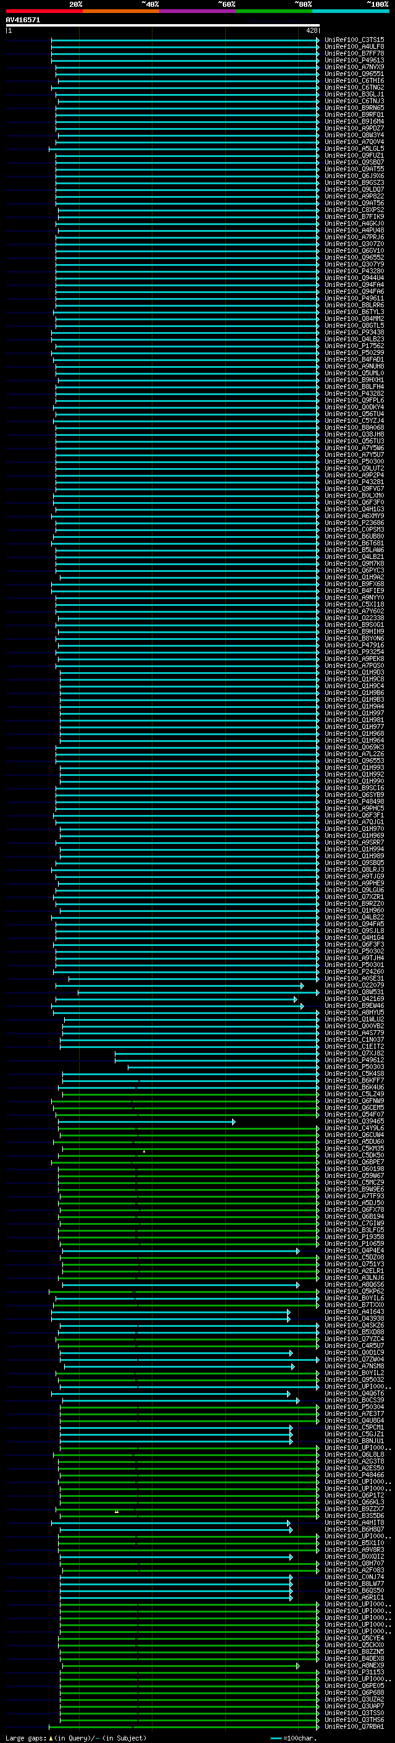
Task: Click the UniRef100_O22079 entry
Action: [x=354, y=985]
